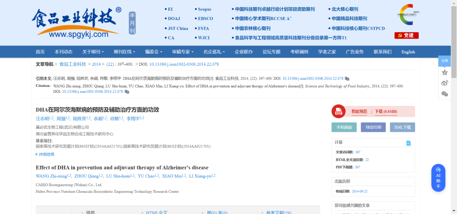Viewport: 457px width, 214px height.
Task: Open 考研调剂 menu item
Action: (x=299, y=52)
